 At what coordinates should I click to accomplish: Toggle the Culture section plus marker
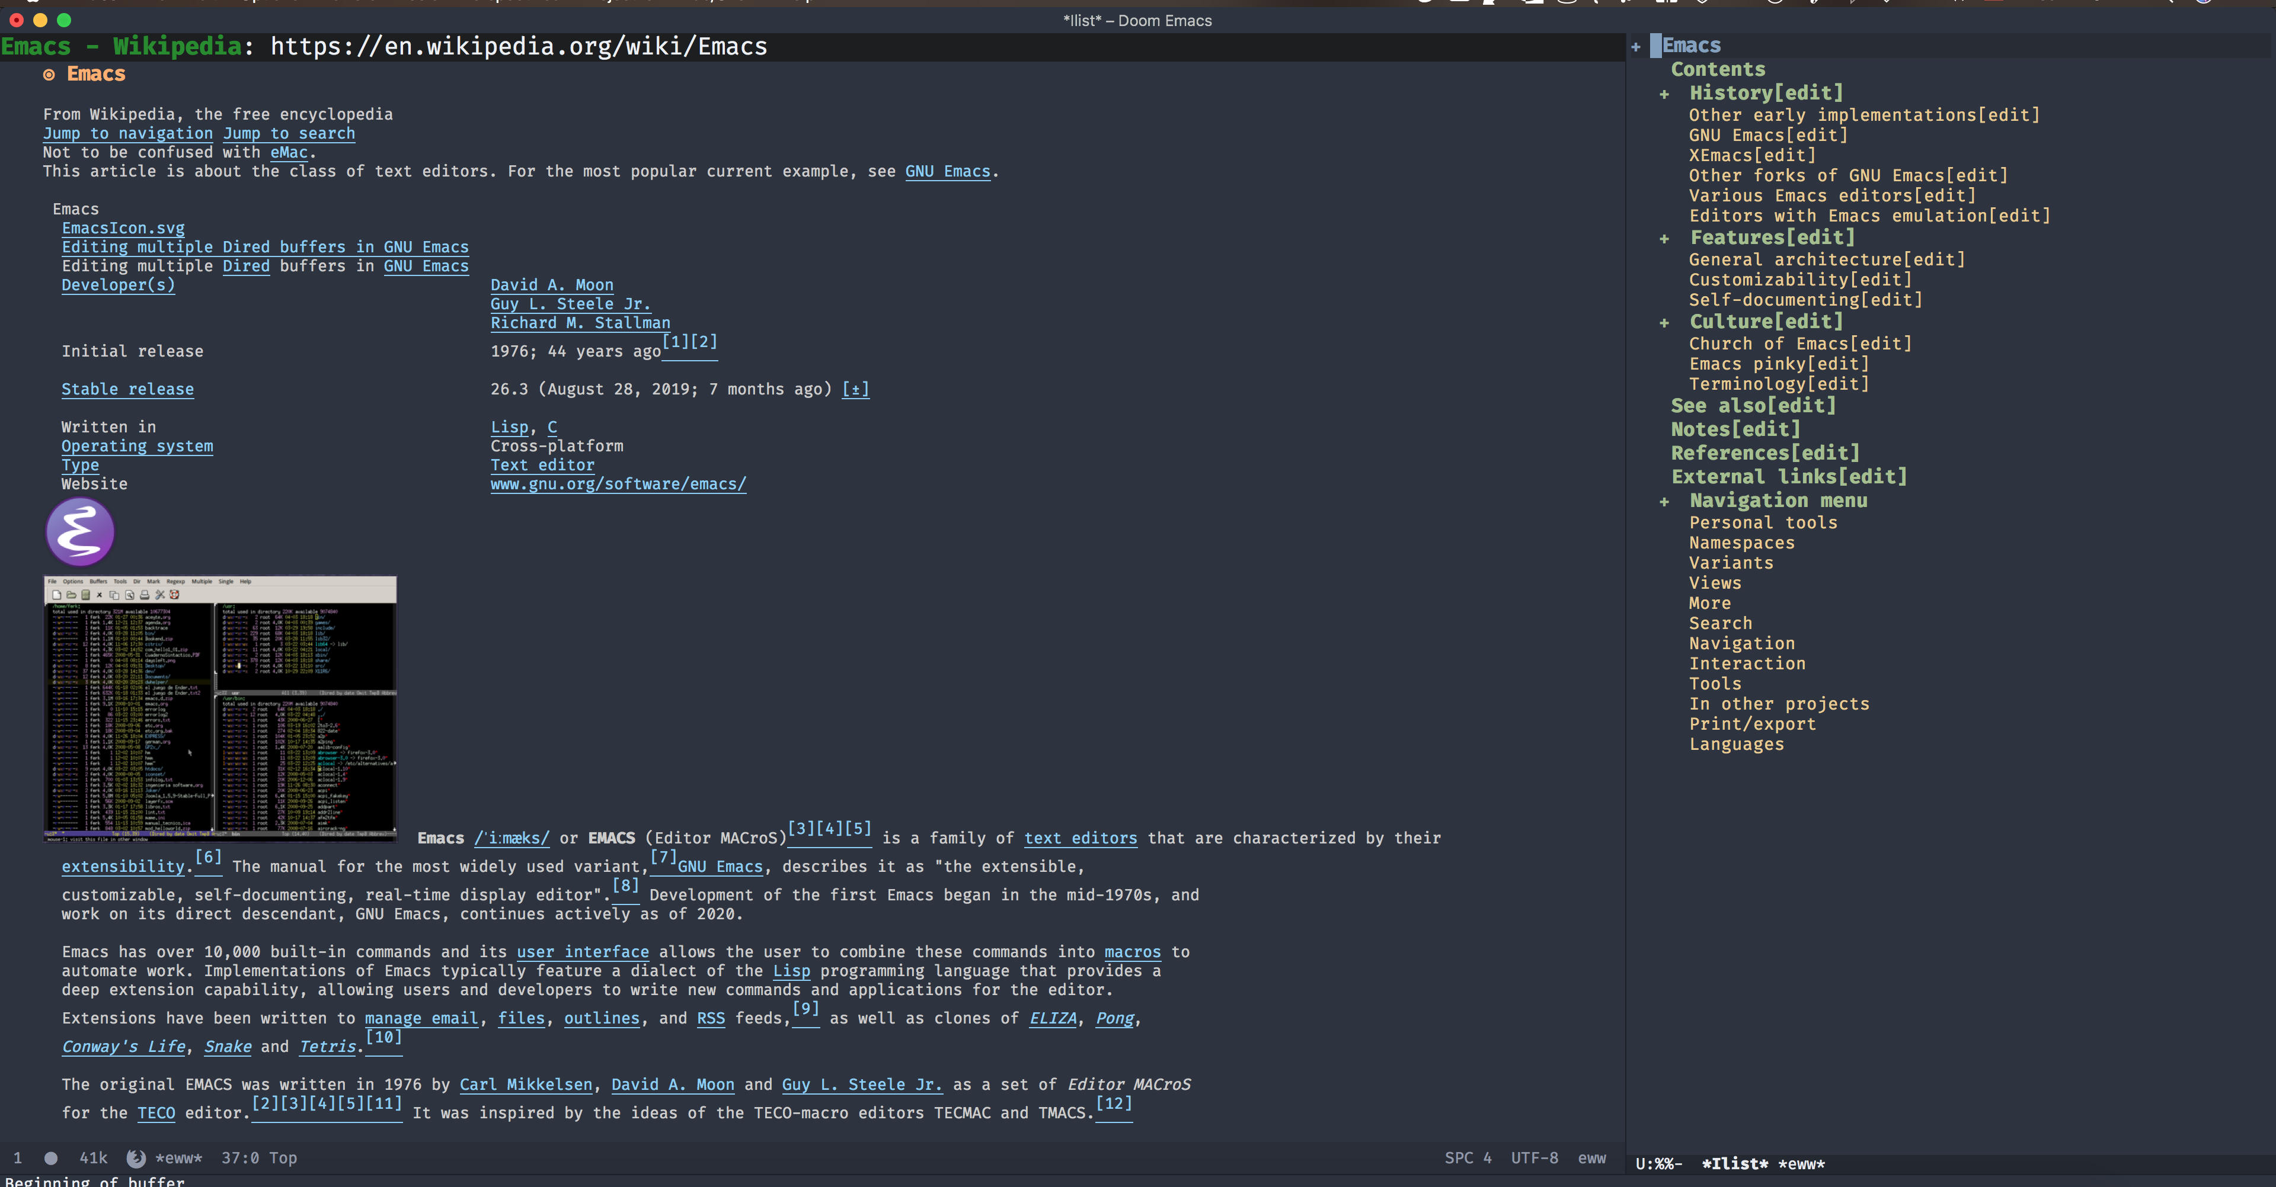(1664, 323)
